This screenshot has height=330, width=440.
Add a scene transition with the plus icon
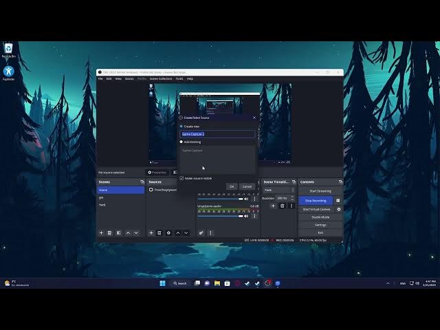point(273,206)
